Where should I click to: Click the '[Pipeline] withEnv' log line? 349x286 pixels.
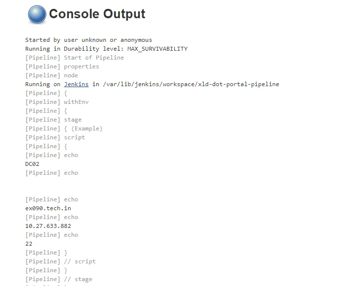click(x=57, y=102)
